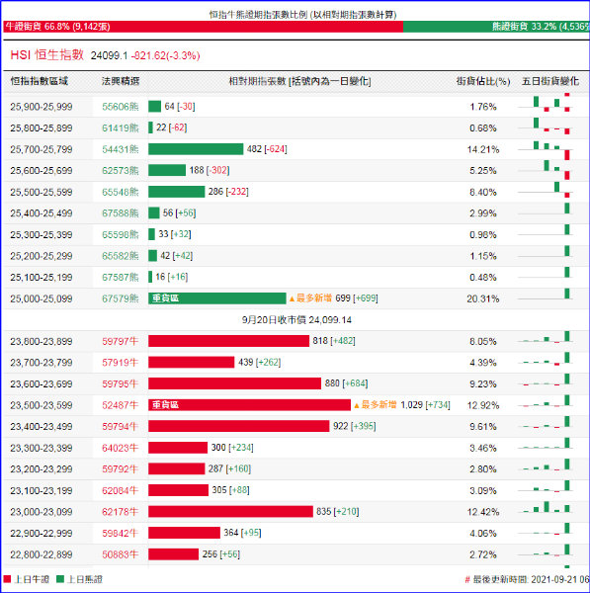This screenshot has height=593, width=590.
Task: Click the 恒指指數區域 column header
Action: pyautogui.click(x=39, y=81)
